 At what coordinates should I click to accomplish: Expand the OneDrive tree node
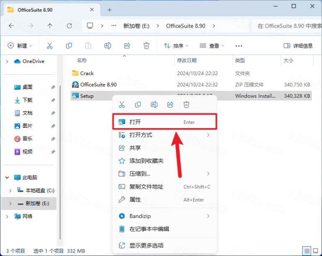pos(7,61)
